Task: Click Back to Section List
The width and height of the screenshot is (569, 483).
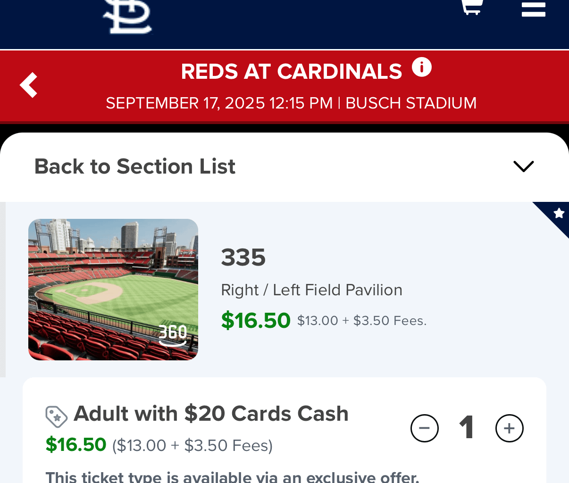Action: (x=135, y=166)
